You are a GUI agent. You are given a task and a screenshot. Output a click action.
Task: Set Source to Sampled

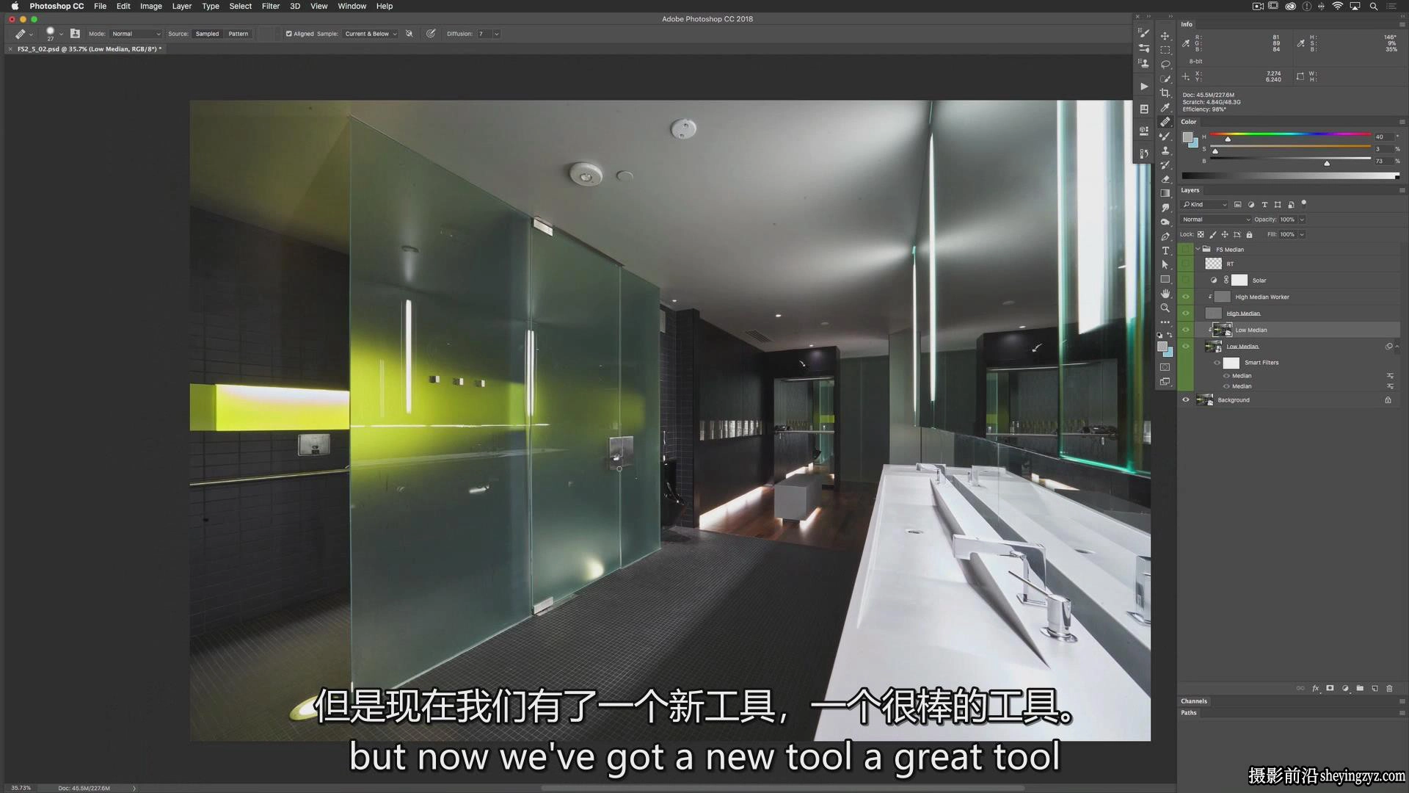pyautogui.click(x=207, y=34)
